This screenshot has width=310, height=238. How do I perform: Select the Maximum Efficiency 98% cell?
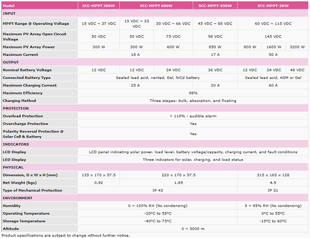coord(193,93)
